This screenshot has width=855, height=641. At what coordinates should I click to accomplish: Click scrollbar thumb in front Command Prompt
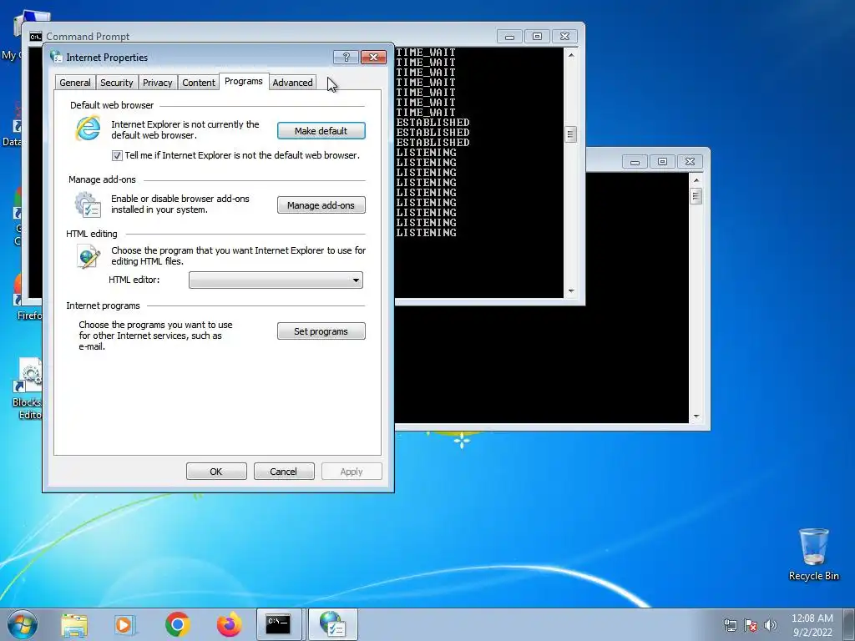tap(571, 134)
